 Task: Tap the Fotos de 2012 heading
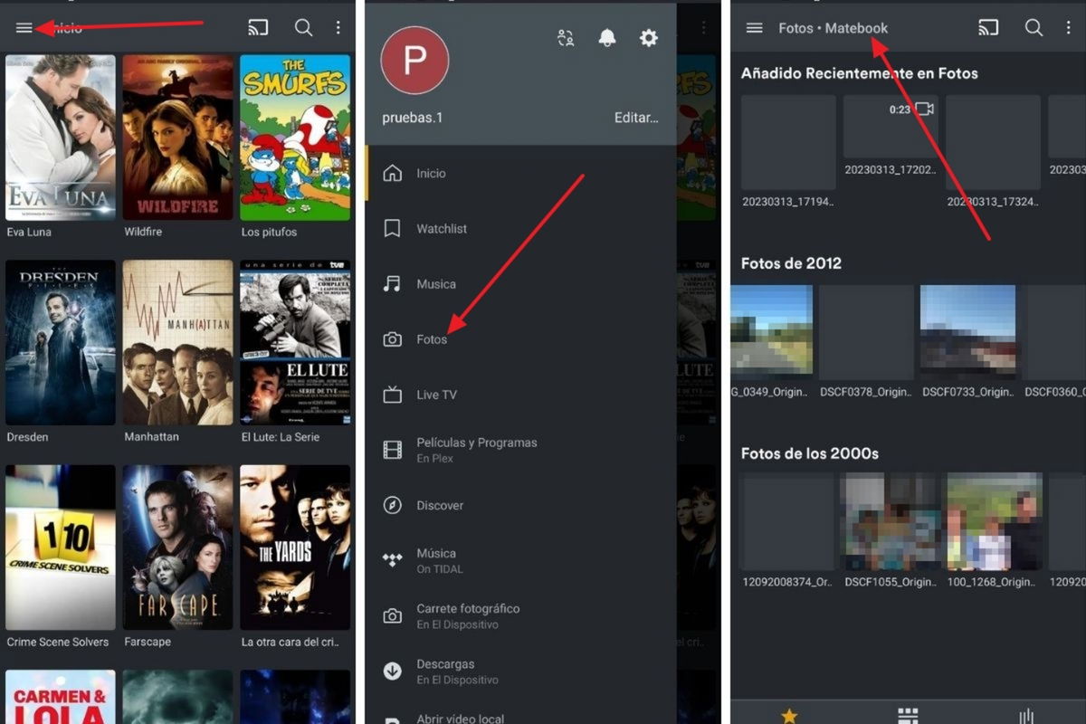[x=791, y=263]
